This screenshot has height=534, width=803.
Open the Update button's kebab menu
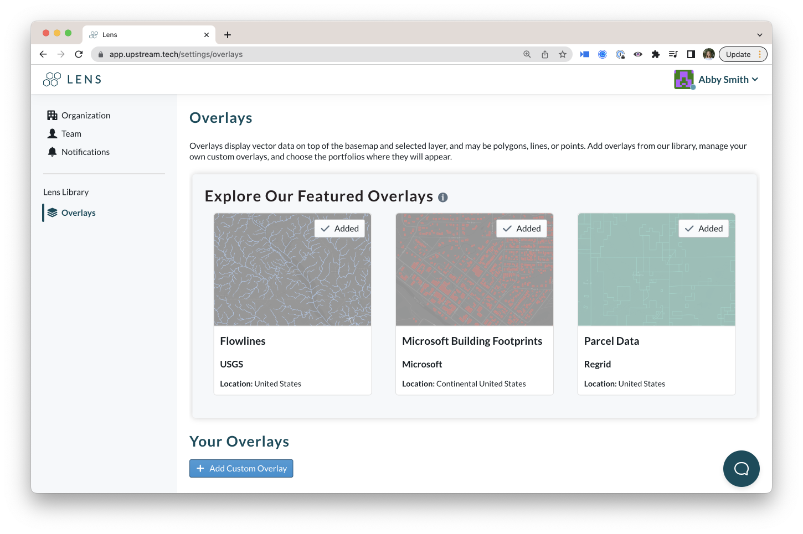760,54
